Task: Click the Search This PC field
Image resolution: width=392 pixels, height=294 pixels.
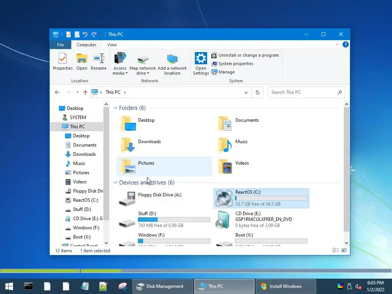Action: click(x=306, y=92)
